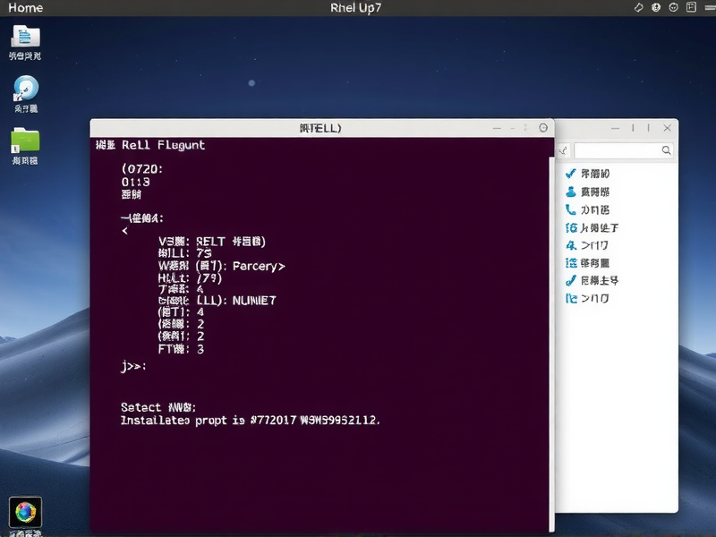The width and height of the screenshot is (716, 537).
Task: Focus the maroon terminal window titled RELL
Action: click(x=322, y=313)
